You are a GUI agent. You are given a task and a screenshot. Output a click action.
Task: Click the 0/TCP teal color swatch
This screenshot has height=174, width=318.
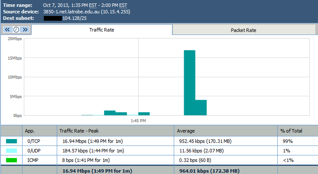click(11, 141)
